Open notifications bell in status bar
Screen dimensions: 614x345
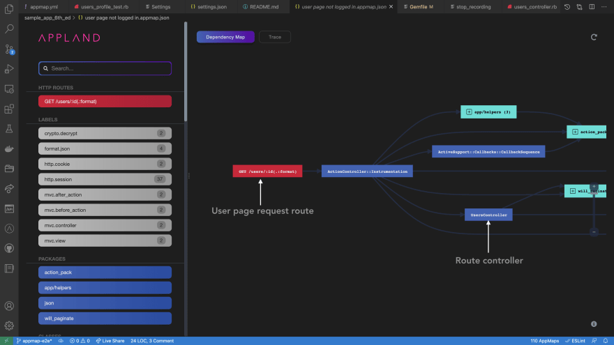(606, 341)
